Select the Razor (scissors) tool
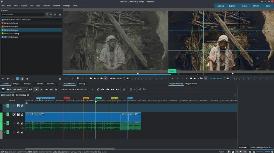This screenshot has width=274, height=153. coord(41,89)
